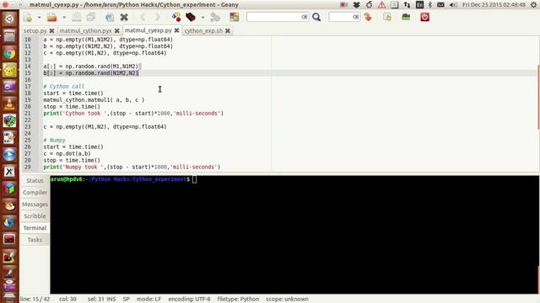Jump to the entered line number
The image size is (540, 303).
tap(368, 17)
